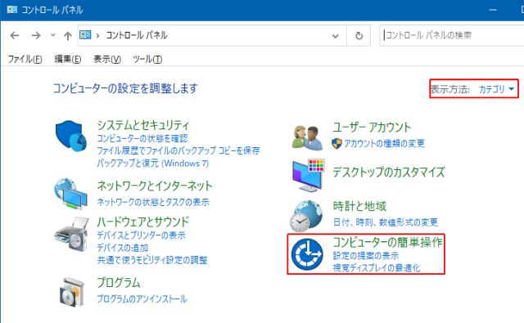Open the Network and Internet globe icon

point(71,194)
